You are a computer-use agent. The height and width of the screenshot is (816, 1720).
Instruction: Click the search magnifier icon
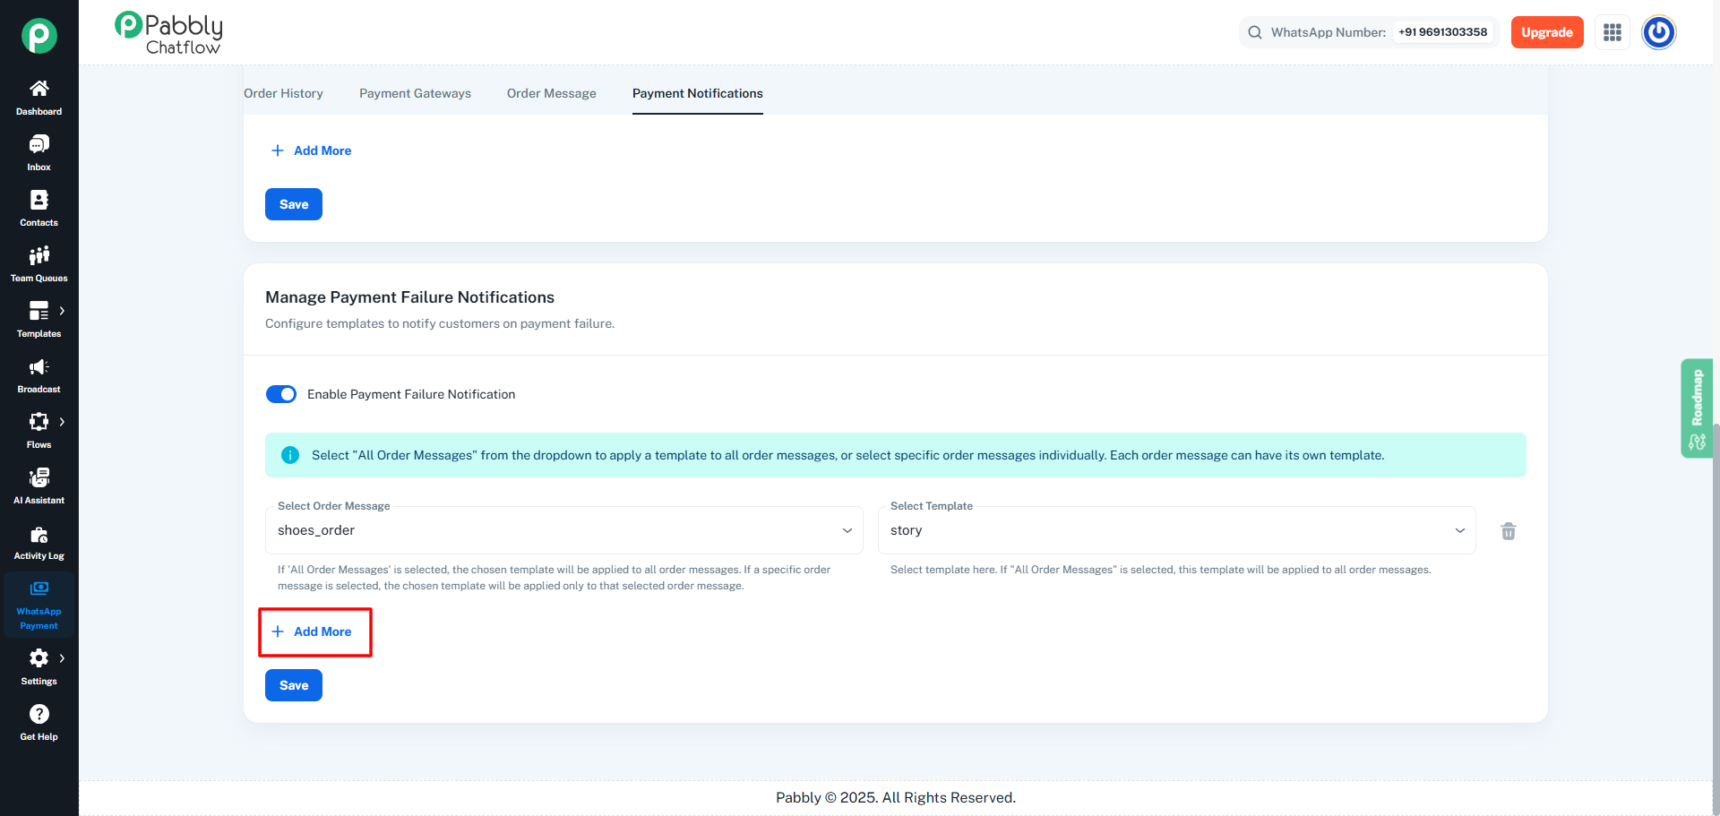[1255, 32]
